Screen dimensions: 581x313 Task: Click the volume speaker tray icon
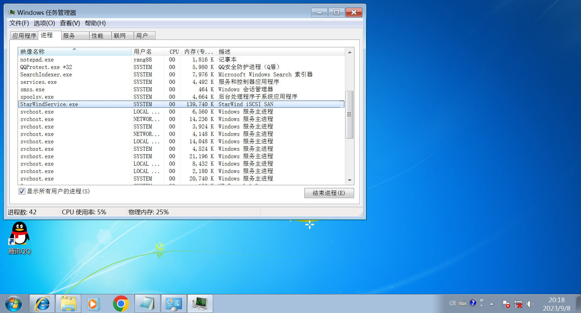pos(530,304)
